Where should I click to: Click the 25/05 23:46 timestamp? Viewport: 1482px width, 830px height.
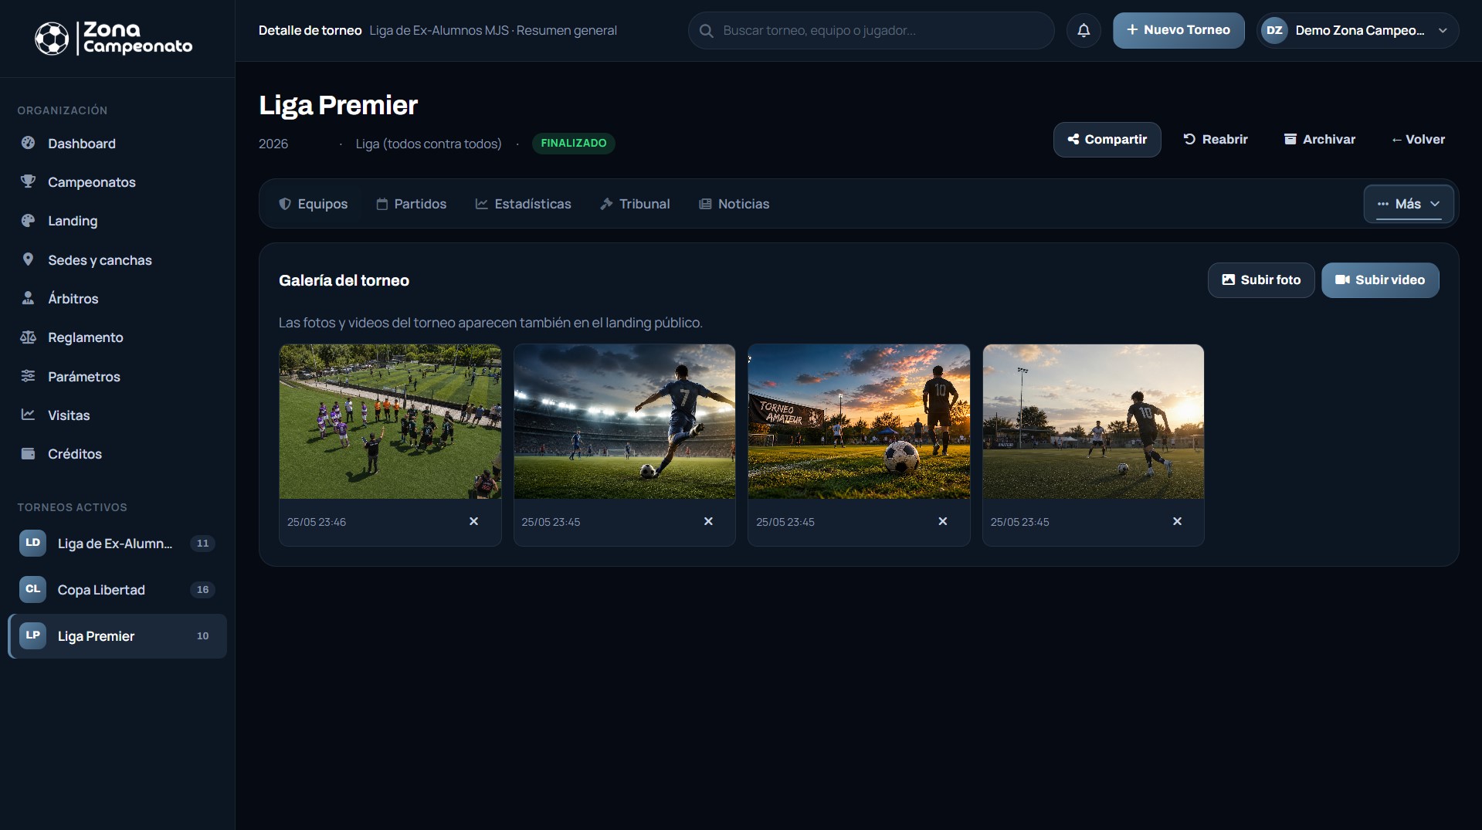(317, 523)
